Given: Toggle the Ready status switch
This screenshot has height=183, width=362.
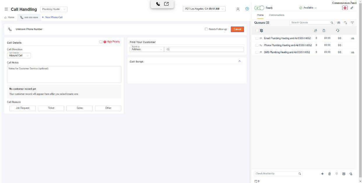Looking at the screenshot, I should pyautogui.click(x=259, y=8).
